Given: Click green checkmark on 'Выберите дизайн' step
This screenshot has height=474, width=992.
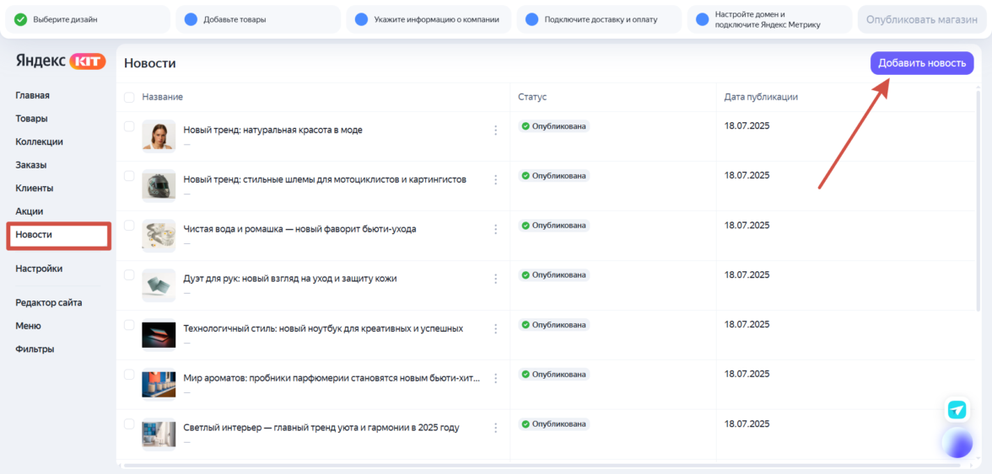Looking at the screenshot, I should pos(21,19).
